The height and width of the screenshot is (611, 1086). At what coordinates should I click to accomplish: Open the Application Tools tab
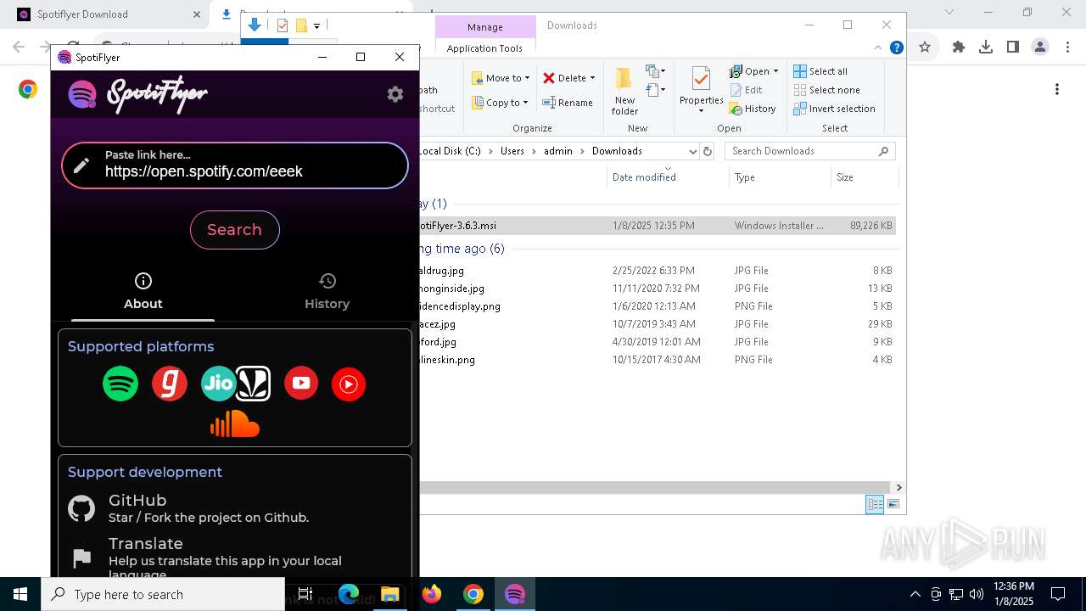tap(484, 48)
